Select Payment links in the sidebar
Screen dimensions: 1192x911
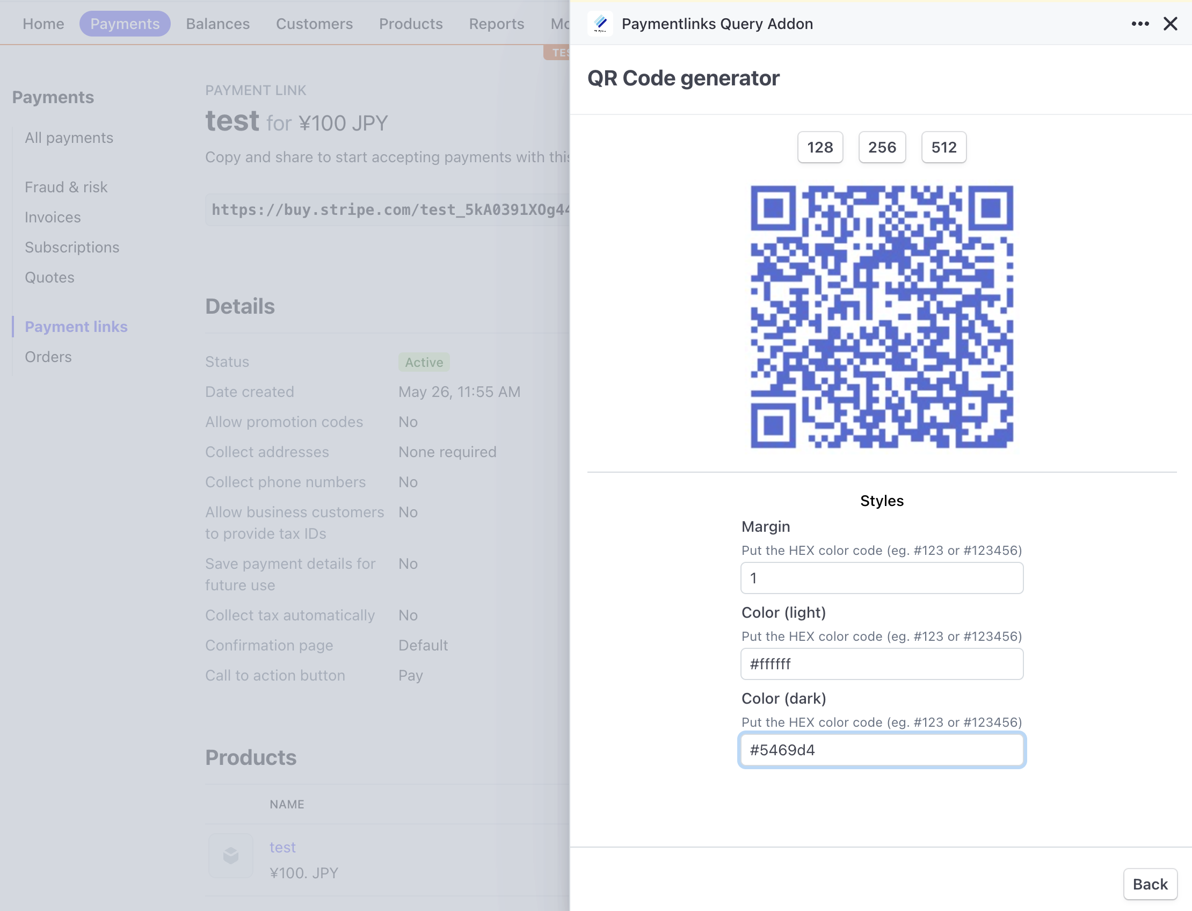76,327
